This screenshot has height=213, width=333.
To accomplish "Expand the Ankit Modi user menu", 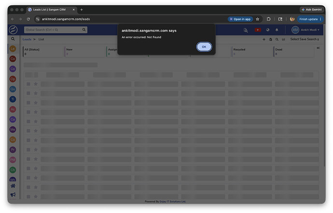I will click(310, 30).
